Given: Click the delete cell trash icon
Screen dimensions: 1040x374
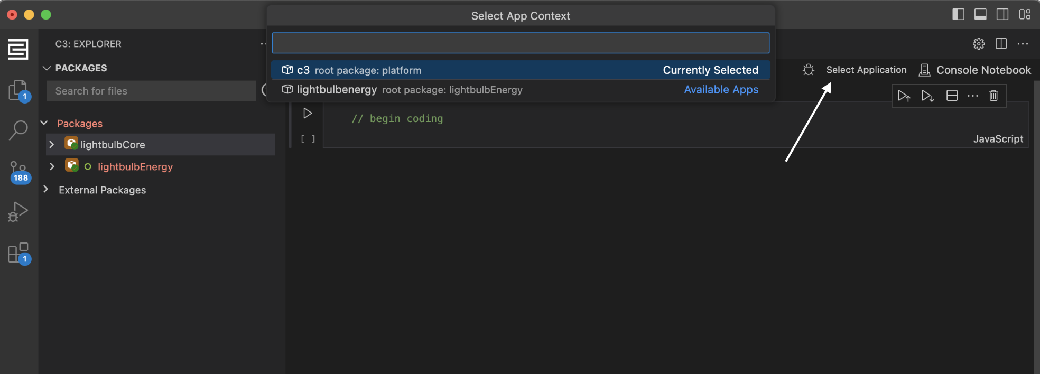Looking at the screenshot, I should tap(993, 96).
